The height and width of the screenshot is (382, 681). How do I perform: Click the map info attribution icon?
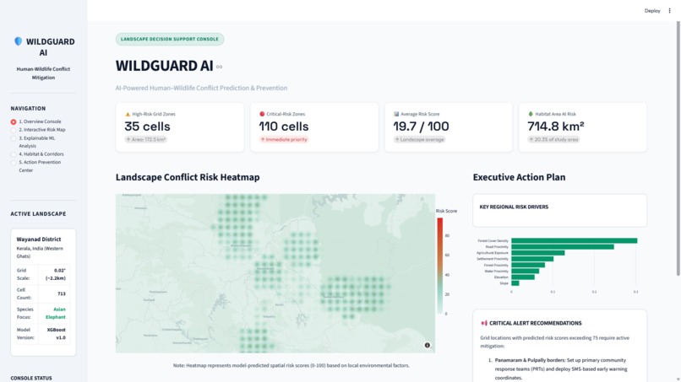coord(428,345)
